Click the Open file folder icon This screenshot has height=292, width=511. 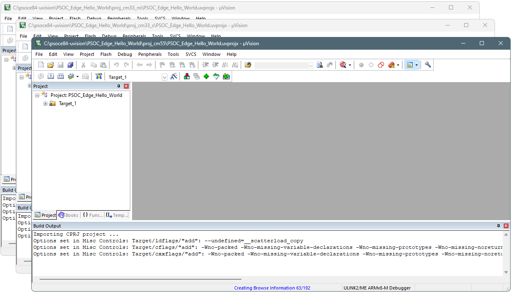[51, 65]
